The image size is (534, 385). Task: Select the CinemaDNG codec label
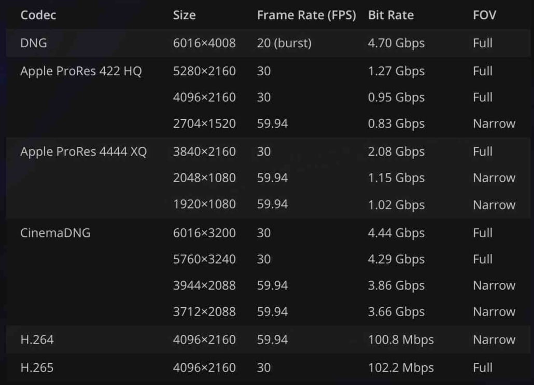tap(55, 232)
